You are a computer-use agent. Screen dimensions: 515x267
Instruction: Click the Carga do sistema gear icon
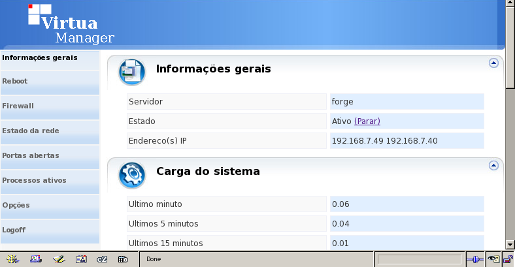(132, 175)
